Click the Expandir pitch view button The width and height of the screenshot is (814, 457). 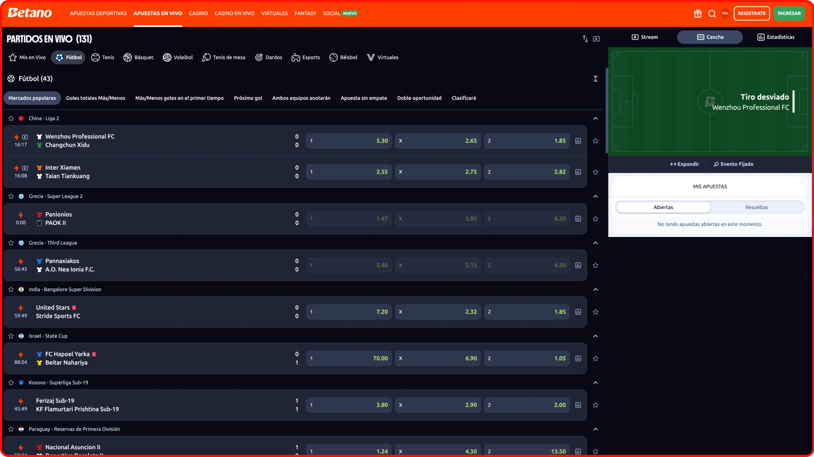point(684,164)
